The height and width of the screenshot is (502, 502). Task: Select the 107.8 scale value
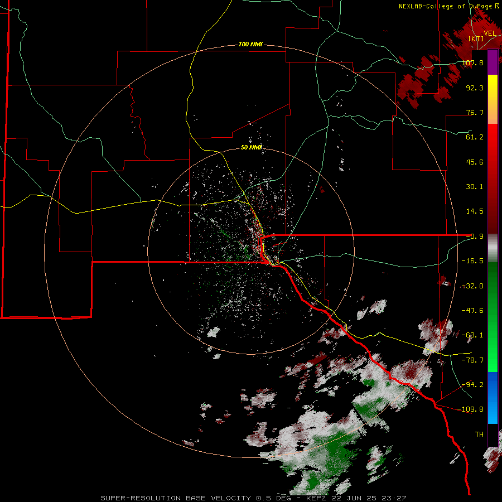coord(472,62)
